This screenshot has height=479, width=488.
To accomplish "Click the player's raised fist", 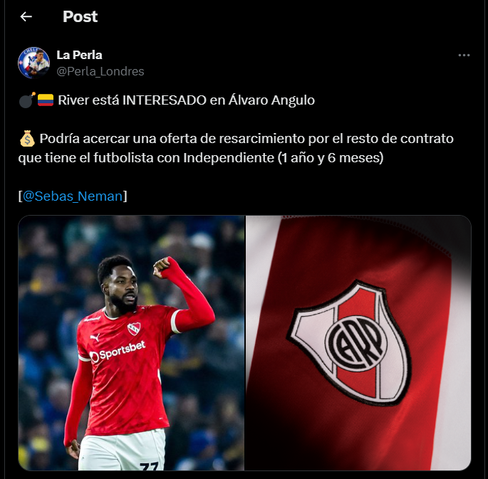I will click(162, 267).
